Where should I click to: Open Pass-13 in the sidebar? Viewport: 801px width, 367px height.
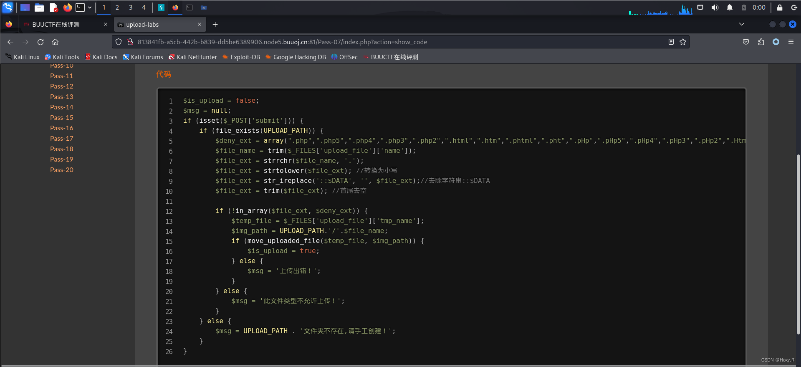(x=62, y=97)
